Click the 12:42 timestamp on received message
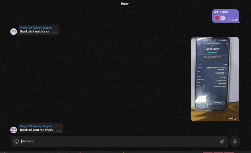 [x=55, y=32]
